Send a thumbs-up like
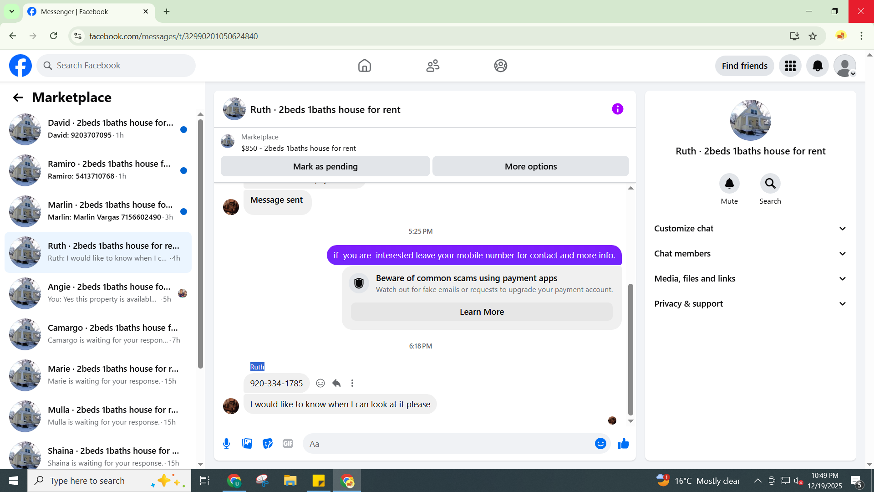Image resolution: width=874 pixels, height=492 pixels. pyautogui.click(x=623, y=444)
